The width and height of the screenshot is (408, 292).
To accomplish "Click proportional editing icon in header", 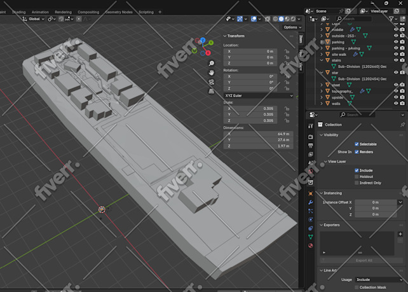I will (79, 18).
